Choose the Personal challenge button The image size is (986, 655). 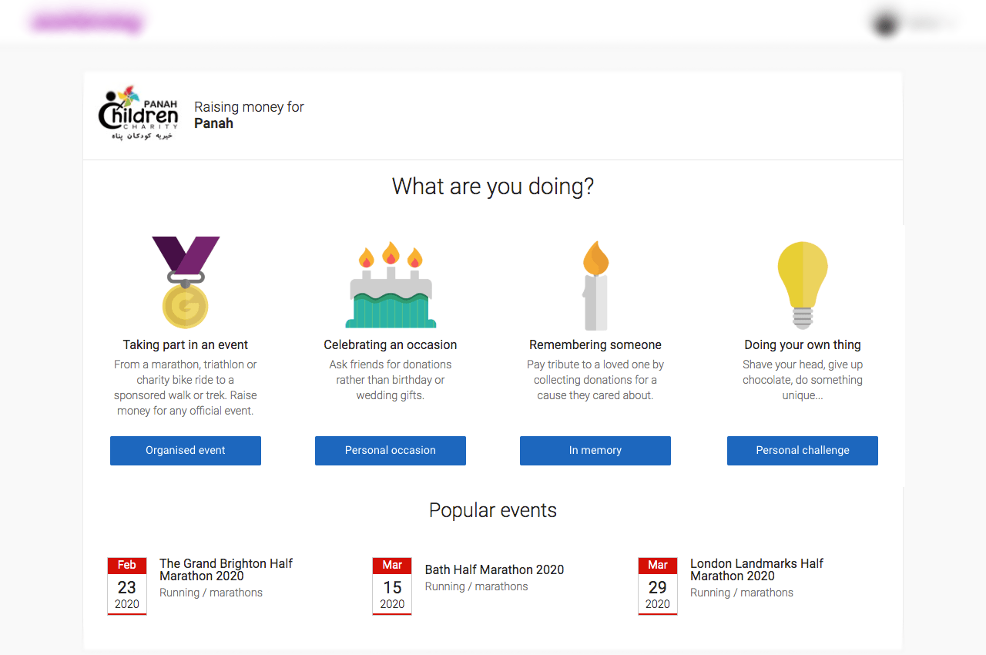pyautogui.click(x=802, y=450)
